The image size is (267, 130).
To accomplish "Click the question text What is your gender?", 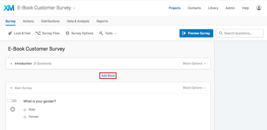I will pyautogui.click(x=40, y=101).
